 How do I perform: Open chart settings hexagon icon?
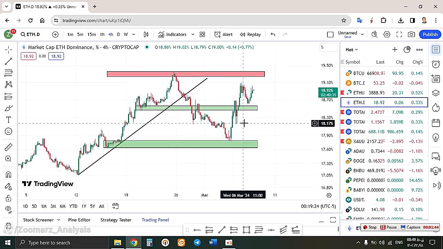tap(387, 34)
